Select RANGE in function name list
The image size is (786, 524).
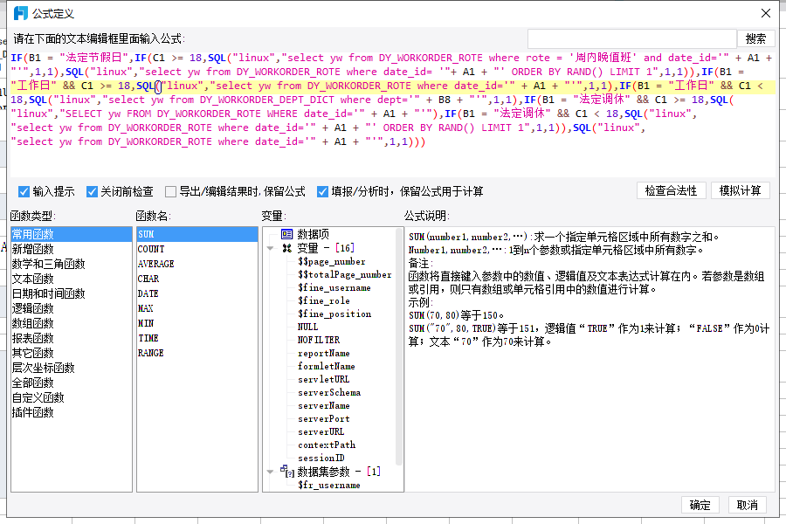[197, 353]
